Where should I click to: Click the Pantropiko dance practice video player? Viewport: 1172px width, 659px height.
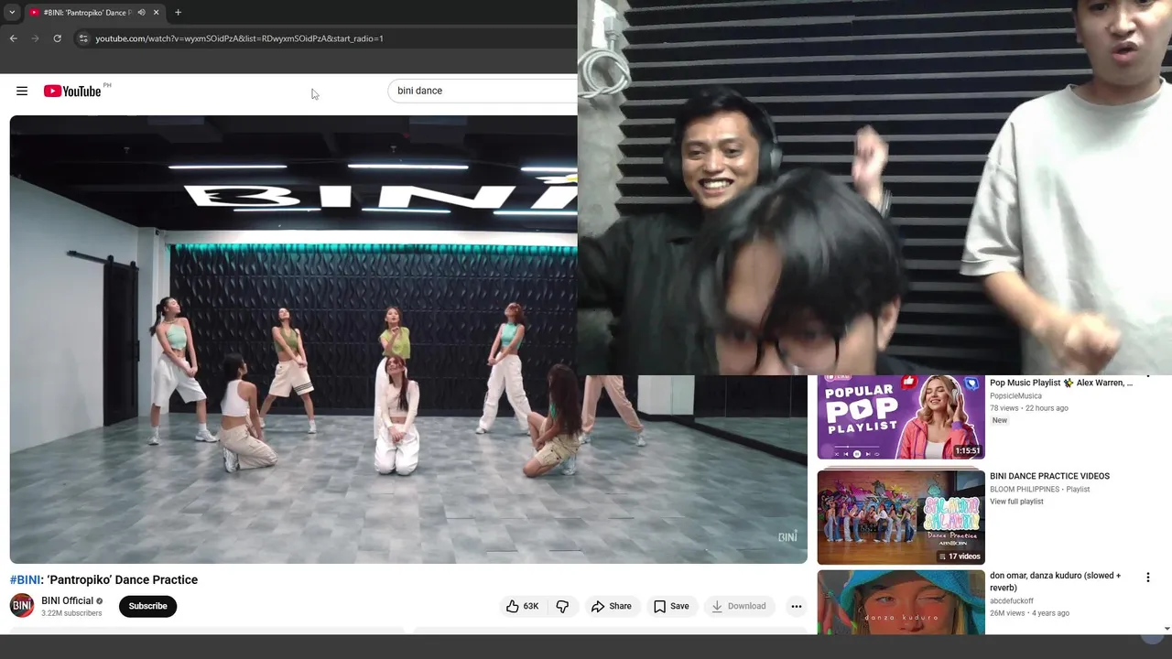coord(408,339)
